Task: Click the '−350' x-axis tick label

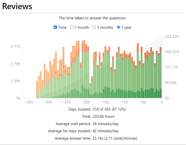Action: tap(29, 102)
